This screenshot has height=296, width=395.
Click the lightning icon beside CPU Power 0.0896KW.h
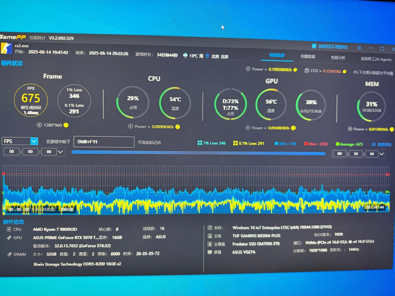pyautogui.click(x=131, y=126)
